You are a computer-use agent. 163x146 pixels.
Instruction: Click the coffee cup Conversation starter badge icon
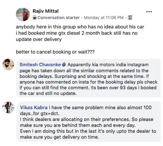[x=35, y=18]
